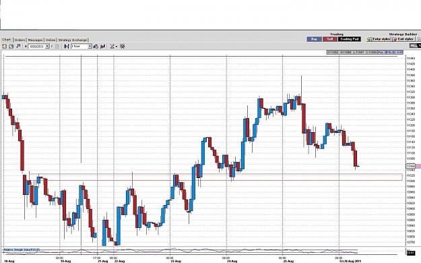Switch to the Chart tab
The height and width of the screenshot is (263, 421).
[7, 40]
